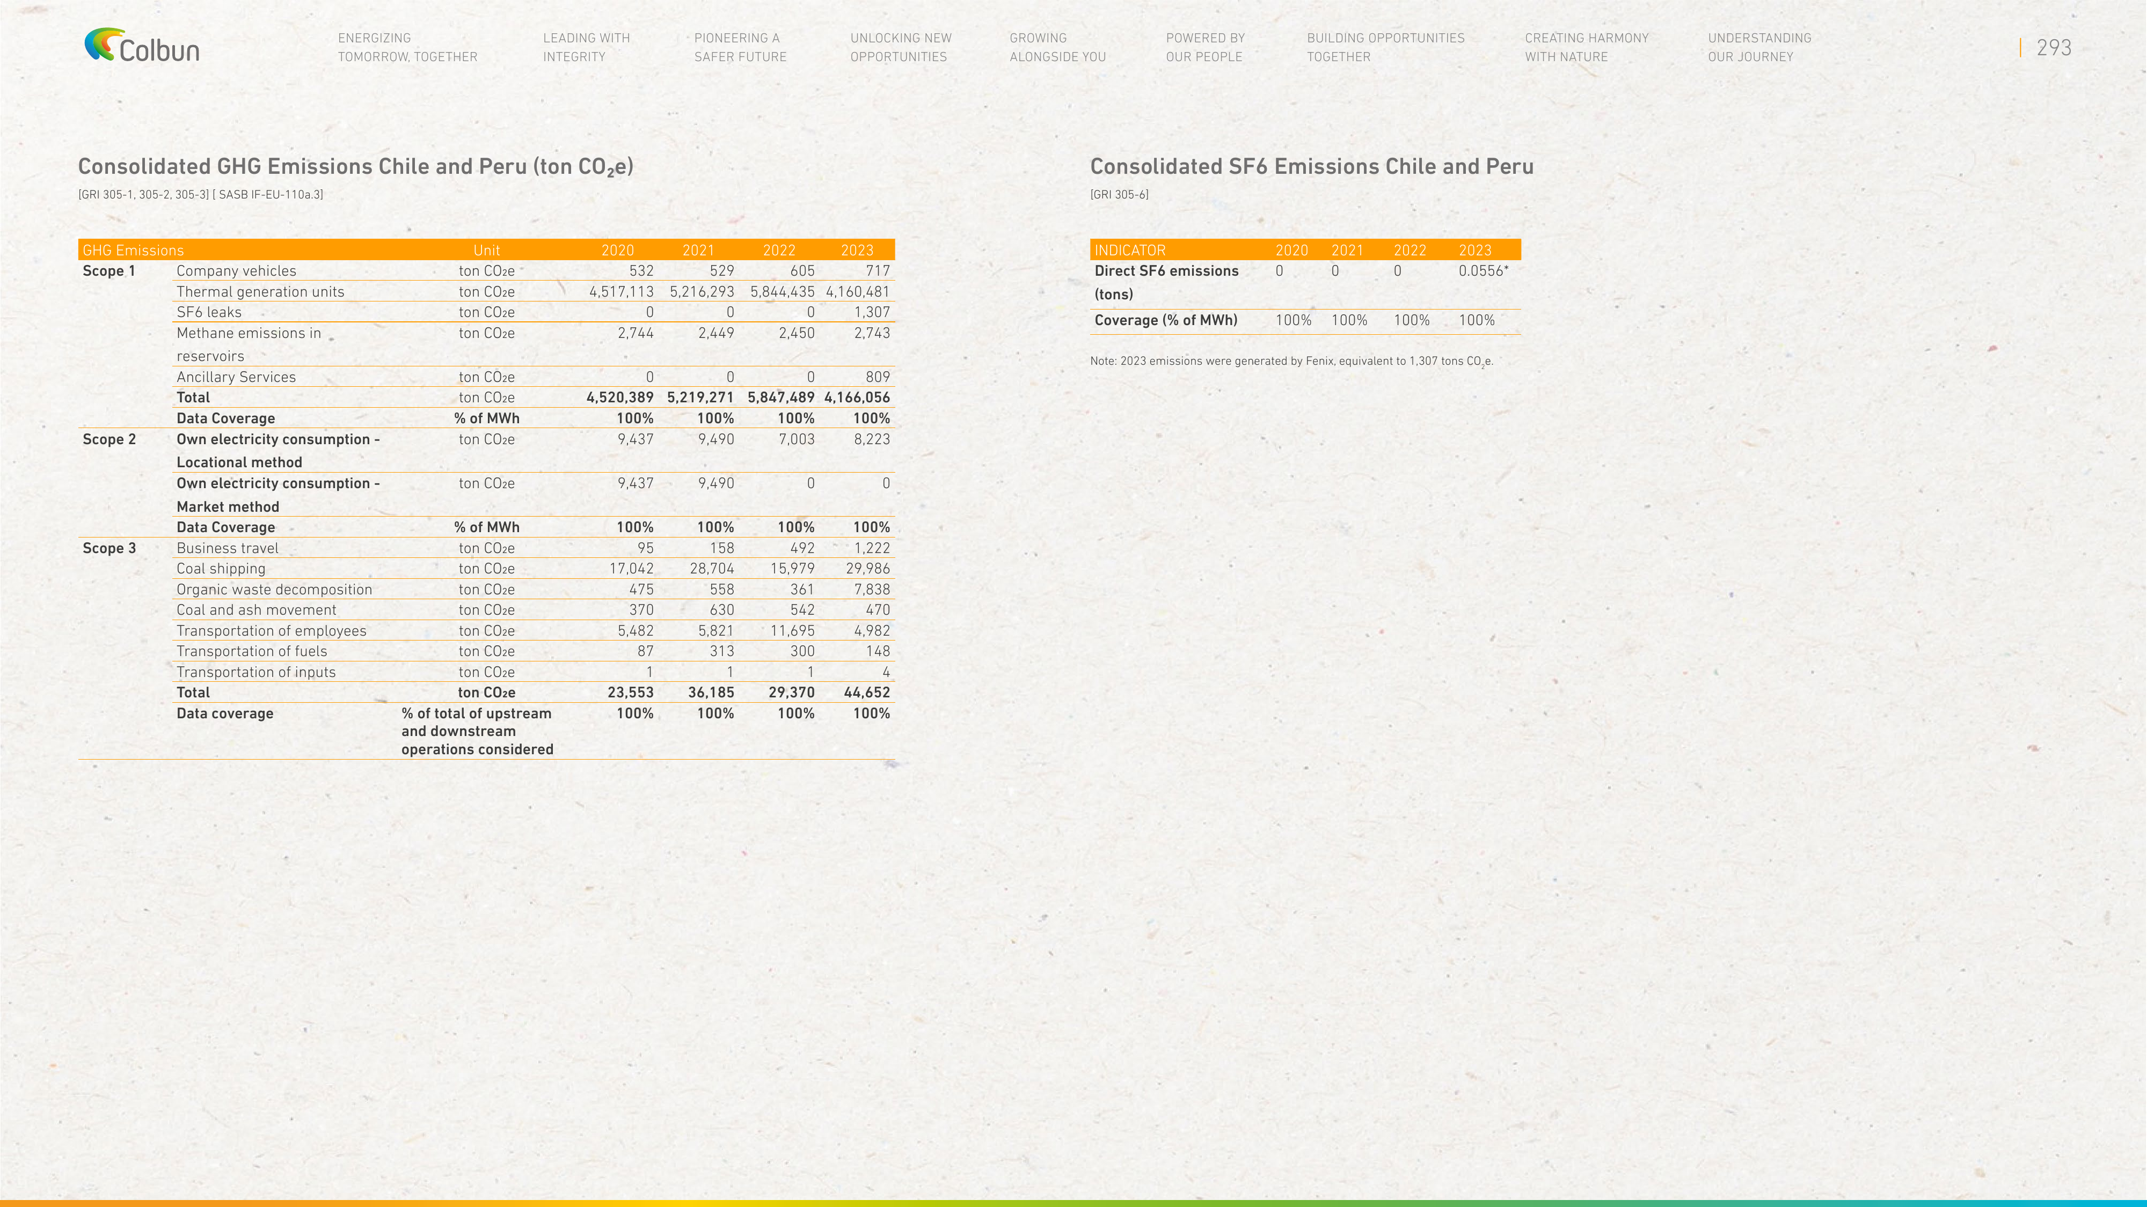The image size is (2147, 1207).
Task: Click the 0.0556* value in SF6 table
Action: click(1484, 271)
